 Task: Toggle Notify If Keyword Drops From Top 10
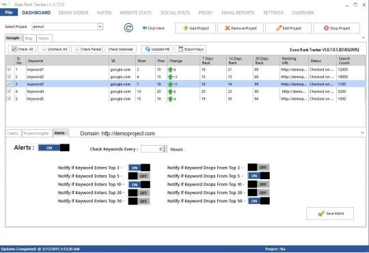pyautogui.click(x=258, y=184)
